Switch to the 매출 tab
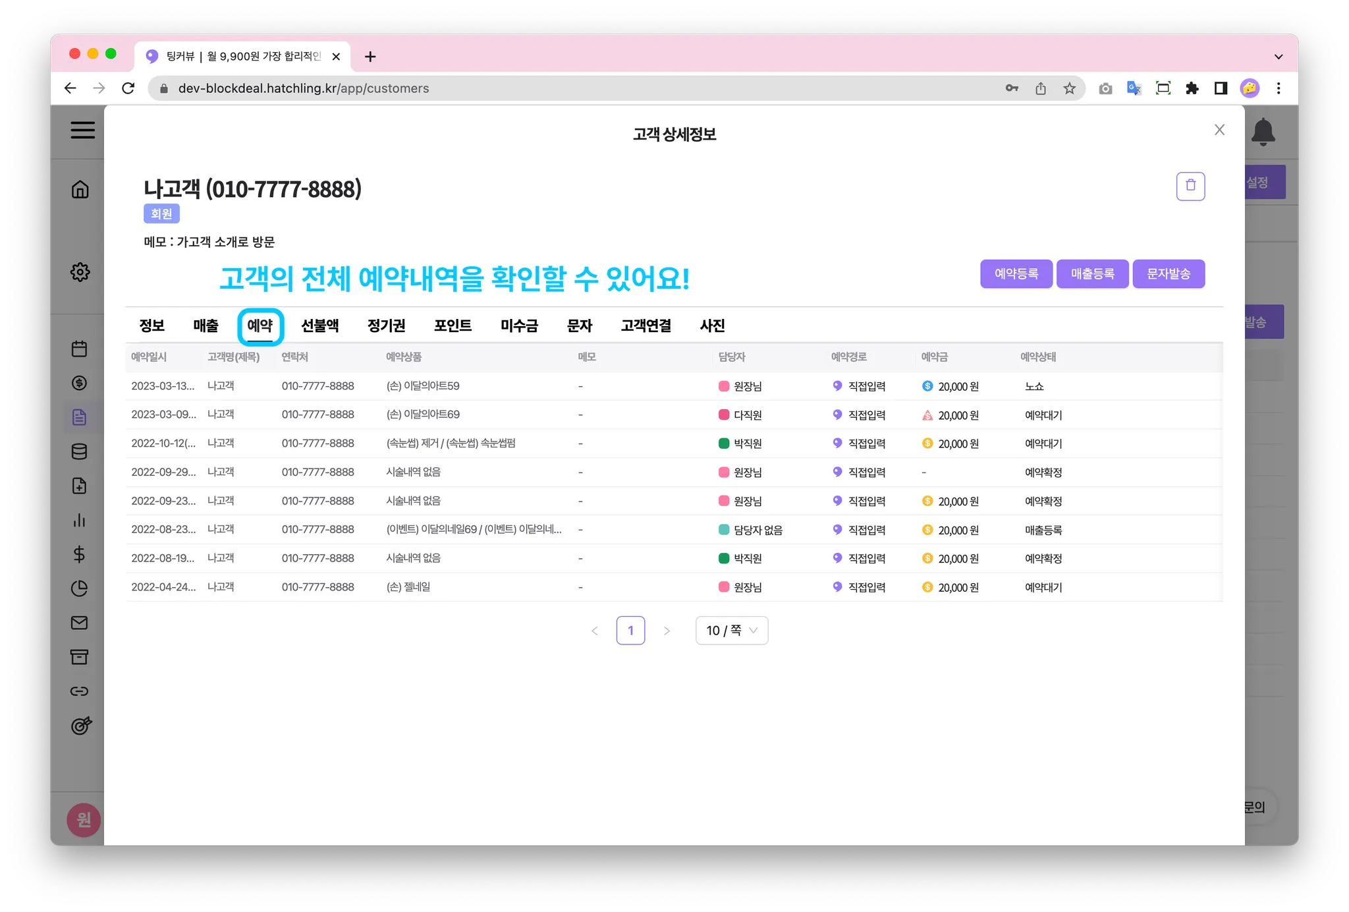 pos(206,326)
